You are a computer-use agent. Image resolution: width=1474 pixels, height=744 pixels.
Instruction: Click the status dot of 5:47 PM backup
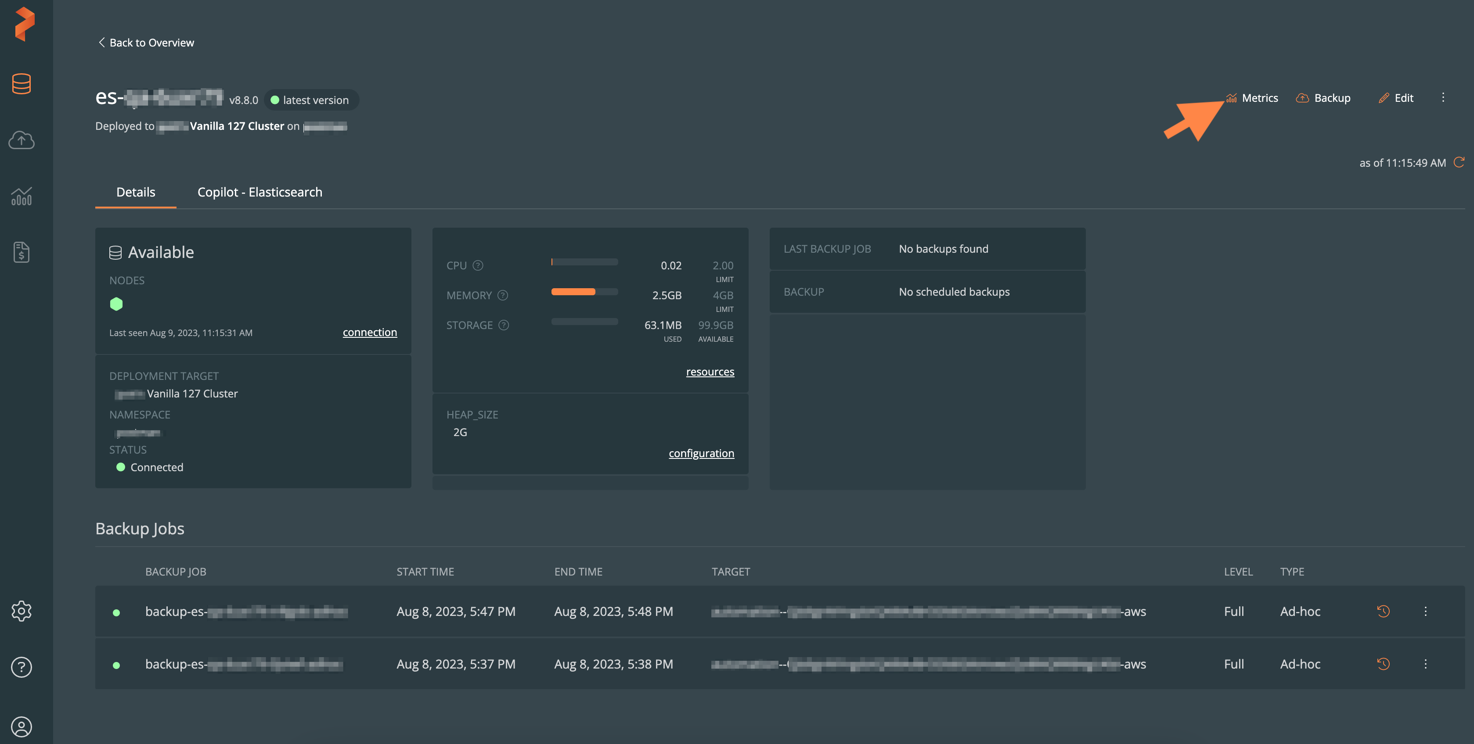click(x=116, y=612)
